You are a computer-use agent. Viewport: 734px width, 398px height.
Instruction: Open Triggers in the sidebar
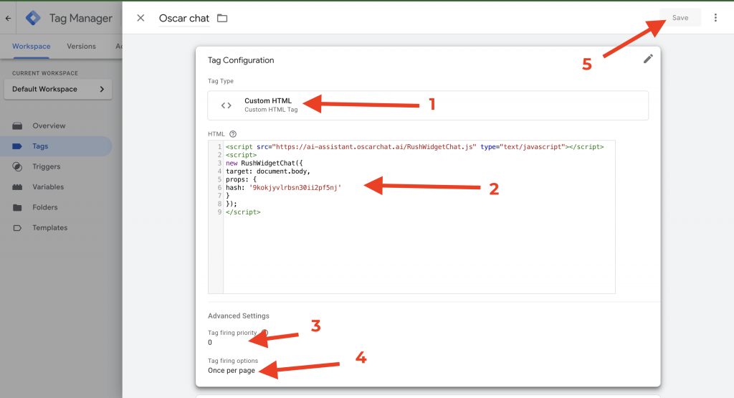(46, 166)
